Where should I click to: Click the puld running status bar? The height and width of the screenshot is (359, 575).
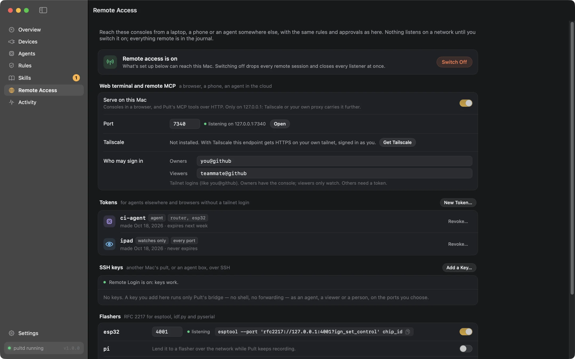(44, 348)
